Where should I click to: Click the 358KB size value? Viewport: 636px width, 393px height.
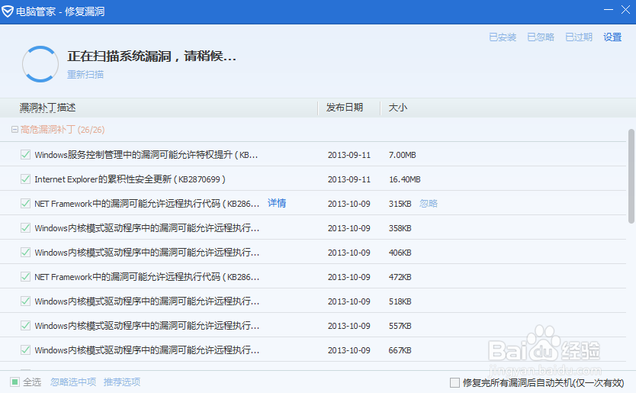pos(400,228)
